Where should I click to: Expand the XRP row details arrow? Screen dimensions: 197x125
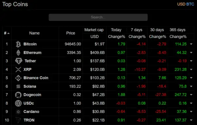(191, 70)
